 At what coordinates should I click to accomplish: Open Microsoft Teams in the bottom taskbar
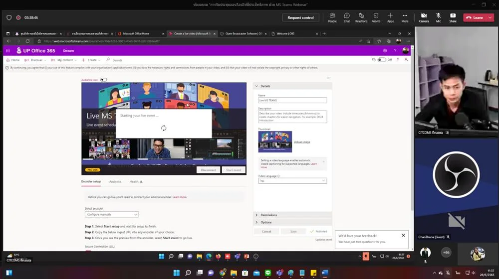pyautogui.click(x=279, y=273)
